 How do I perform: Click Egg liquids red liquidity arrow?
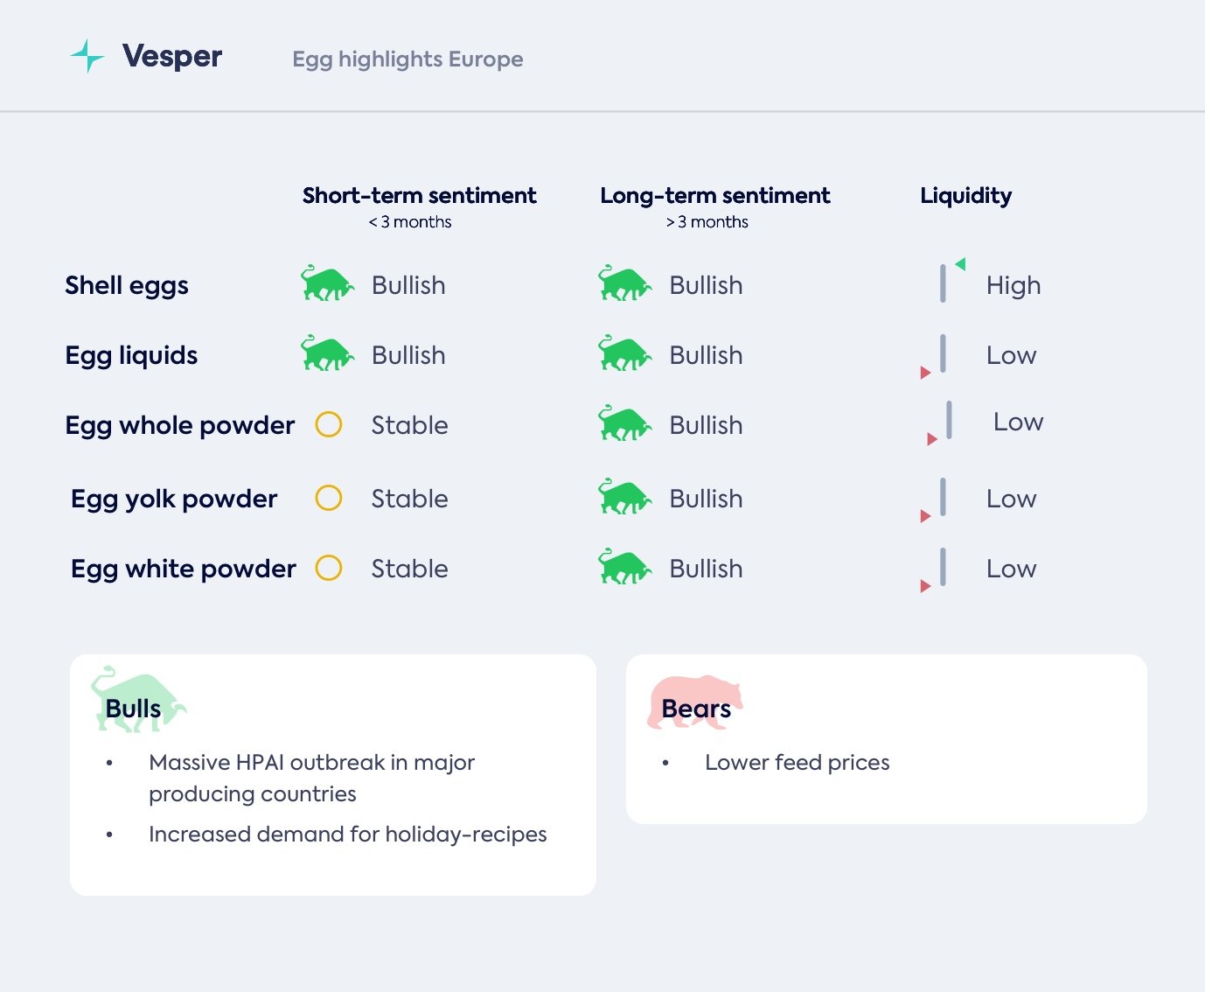(x=925, y=373)
